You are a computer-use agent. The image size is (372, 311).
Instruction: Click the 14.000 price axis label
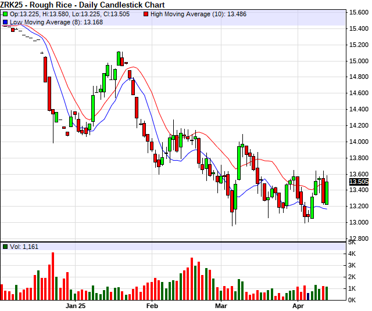click(x=357, y=142)
